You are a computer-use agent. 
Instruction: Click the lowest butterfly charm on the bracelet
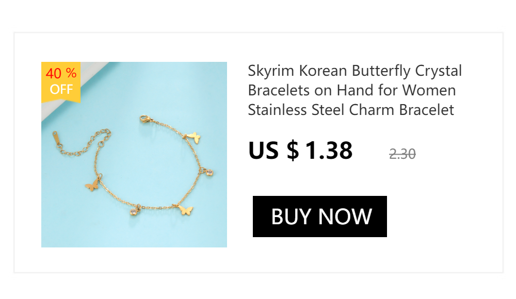point(186,210)
